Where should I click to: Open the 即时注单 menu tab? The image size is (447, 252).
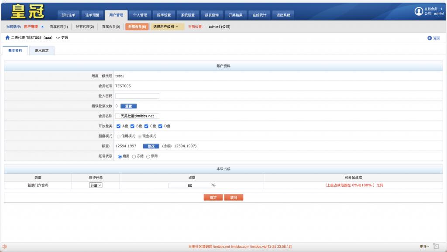[69, 15]
